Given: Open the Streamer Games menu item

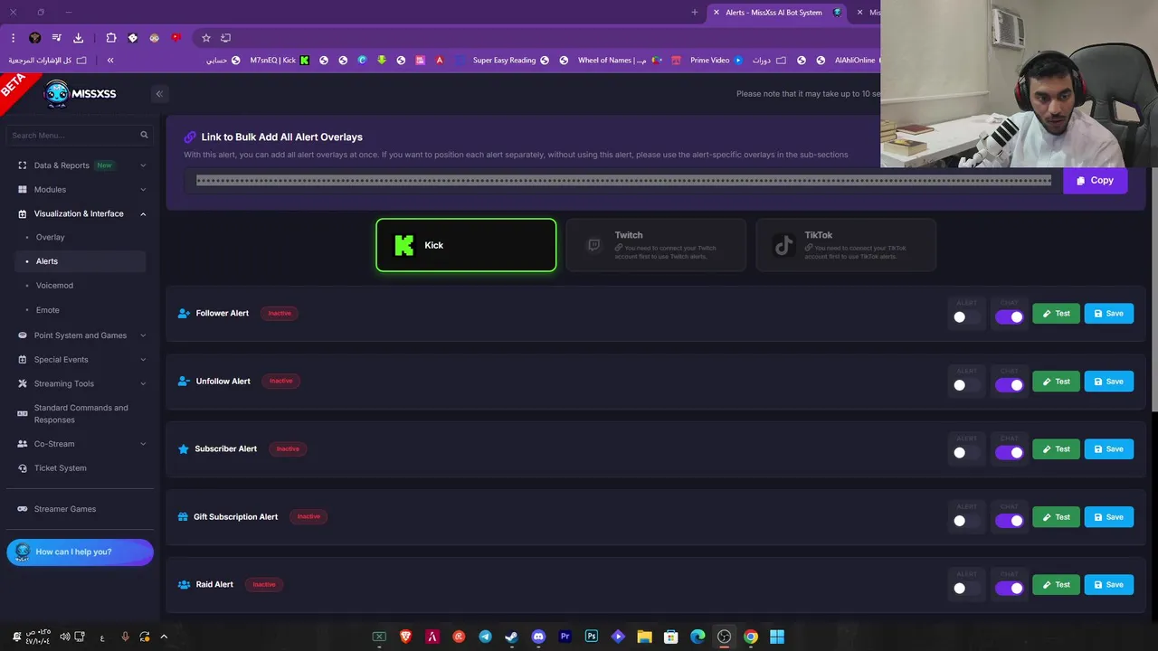Looking at the screenshot, I should tap(81, 509).
